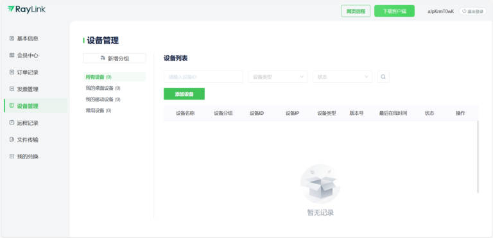Click the 最后在线时间 column header
The height and width of the screenshot is (238, 493).
[x=393, y=113]
